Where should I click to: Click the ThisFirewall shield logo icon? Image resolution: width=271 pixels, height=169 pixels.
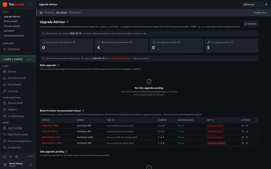pyautogui.click(x=5, y=4)
